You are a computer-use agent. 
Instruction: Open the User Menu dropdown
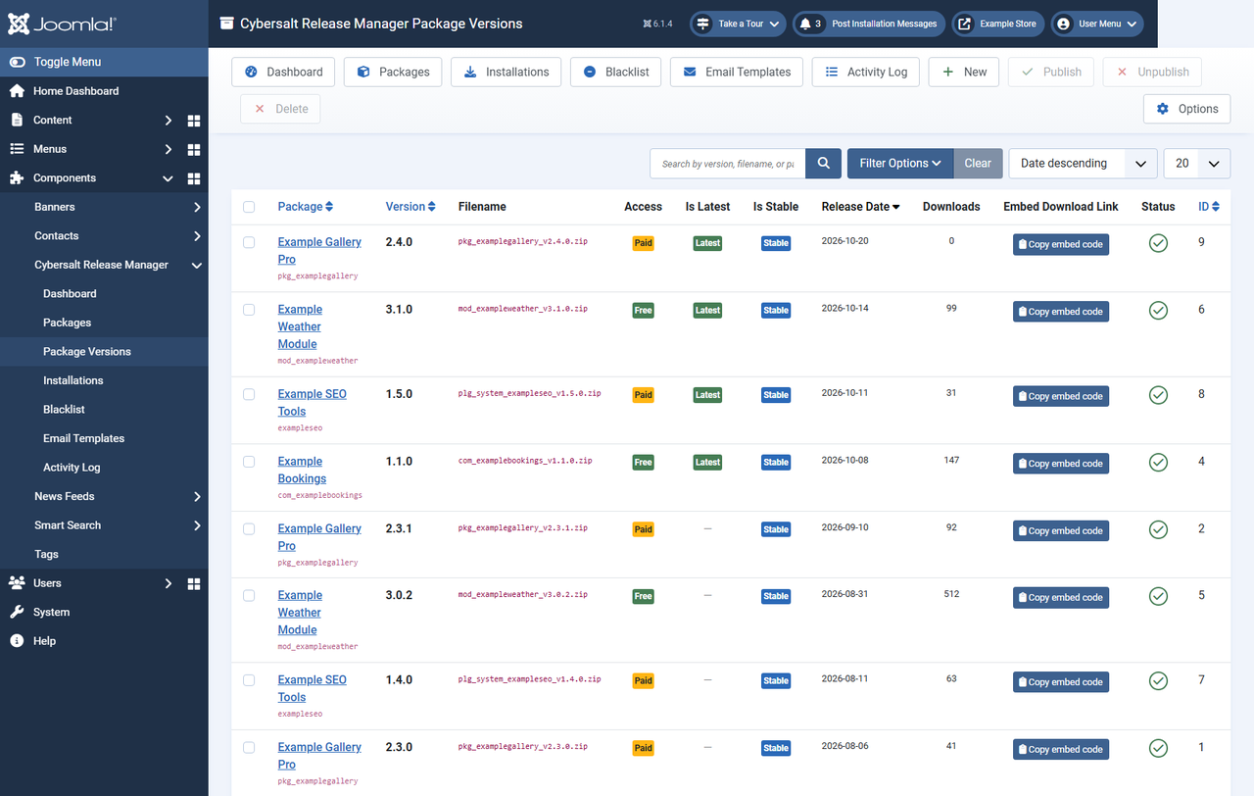point(1097,24)
